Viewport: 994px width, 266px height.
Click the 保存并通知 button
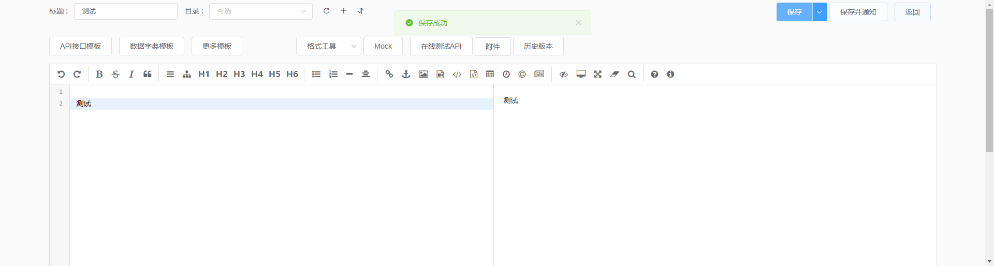pos(858,12)
